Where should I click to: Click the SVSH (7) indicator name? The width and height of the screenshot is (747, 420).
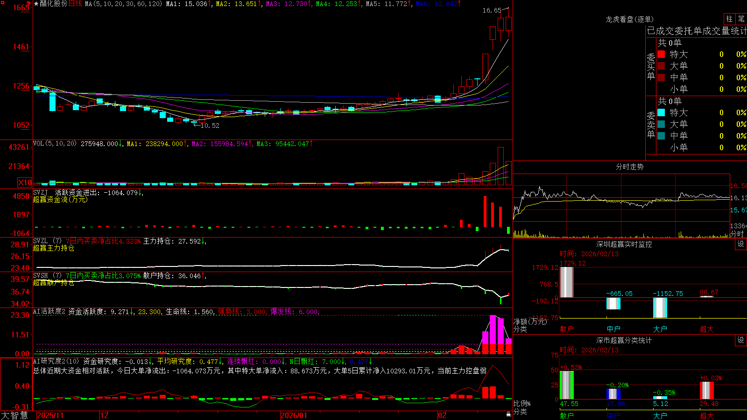[x=47, y=276]
